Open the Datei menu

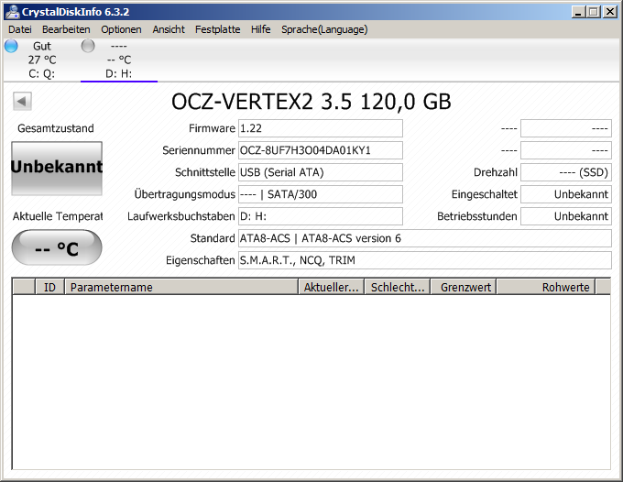click(19, 29)
